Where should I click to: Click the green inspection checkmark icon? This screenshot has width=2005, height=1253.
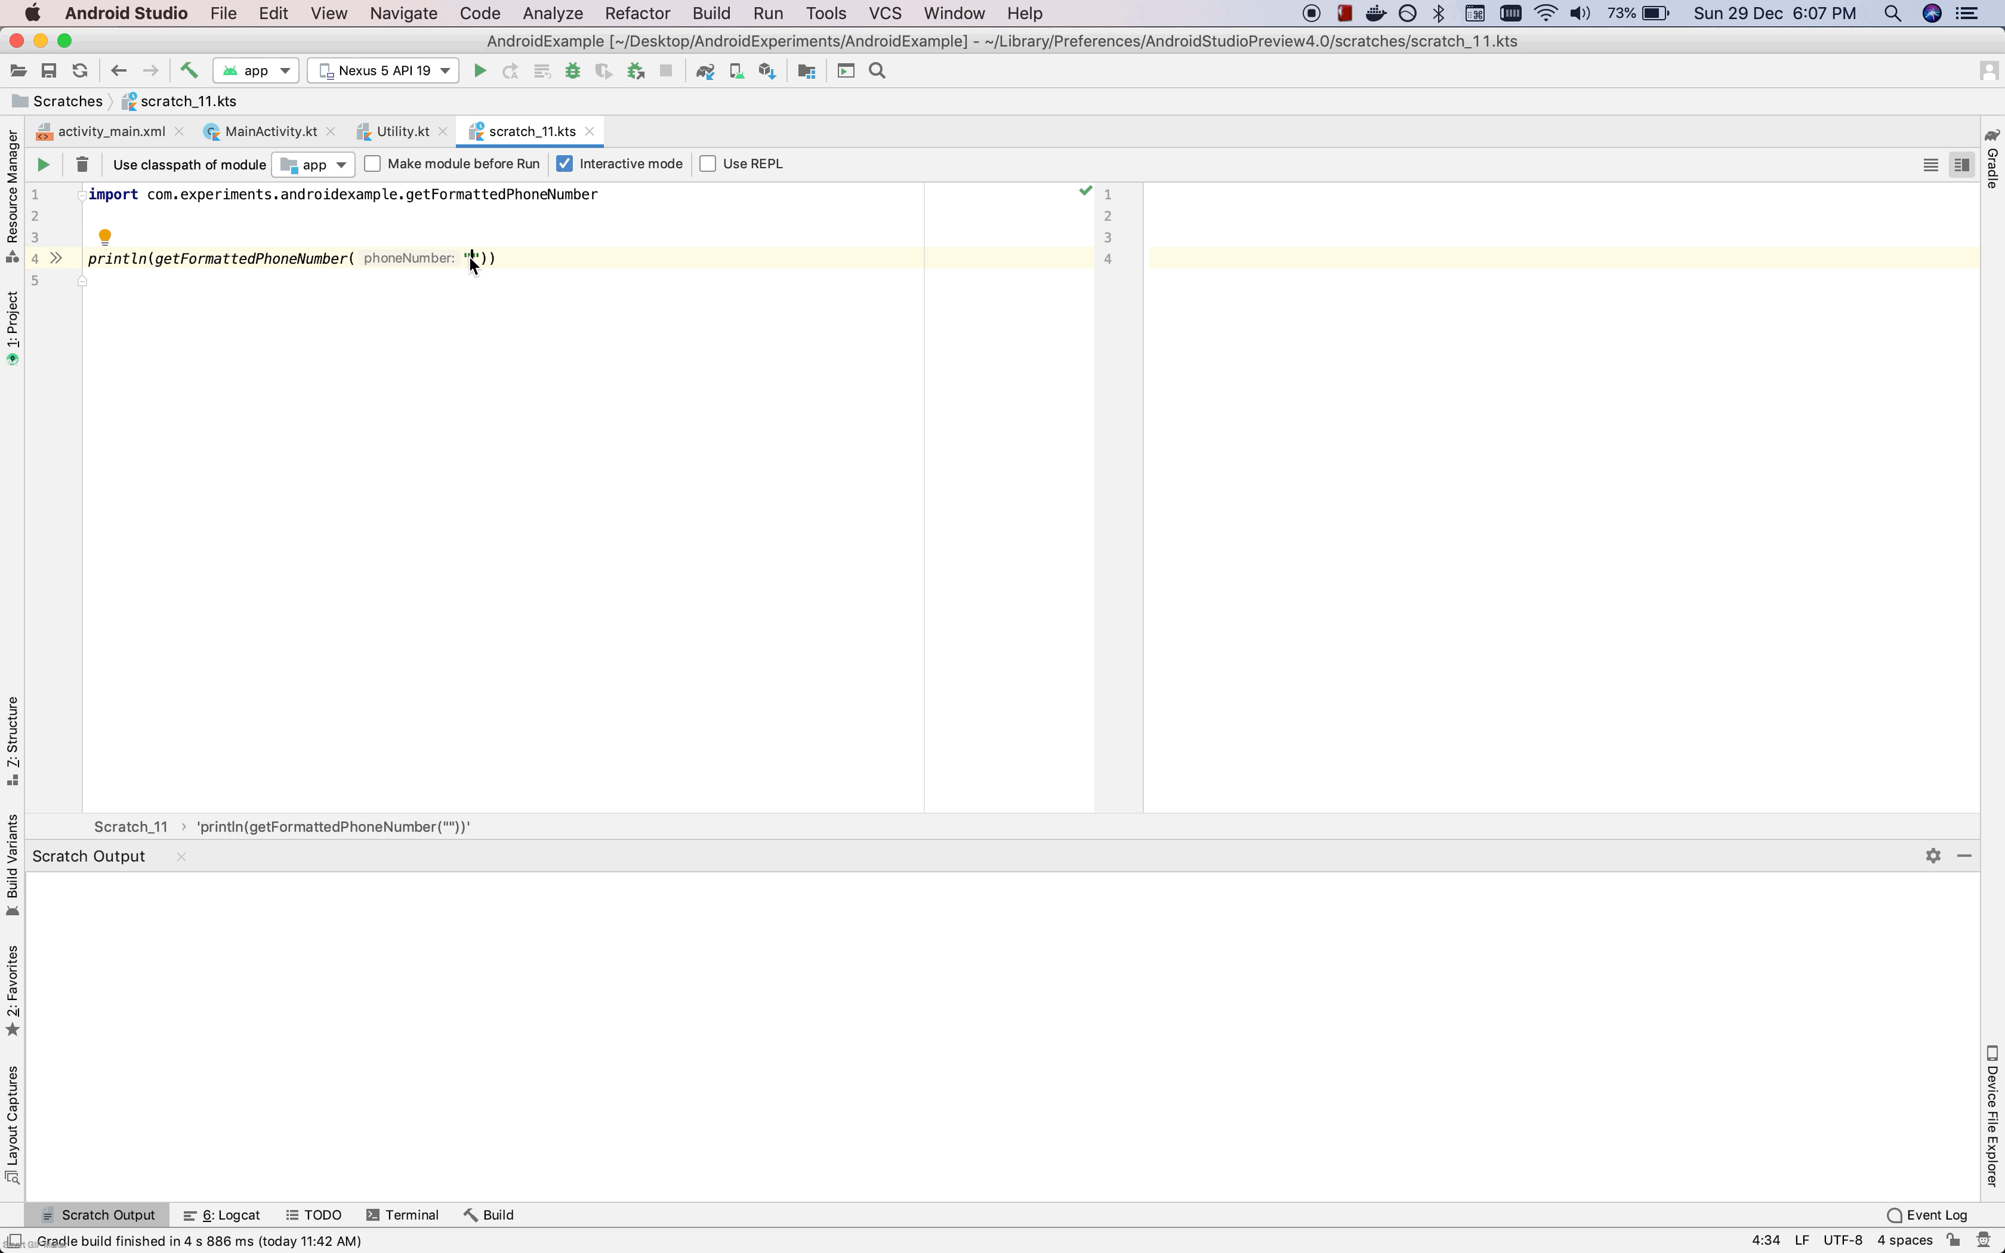click(x=1085, y=192)
